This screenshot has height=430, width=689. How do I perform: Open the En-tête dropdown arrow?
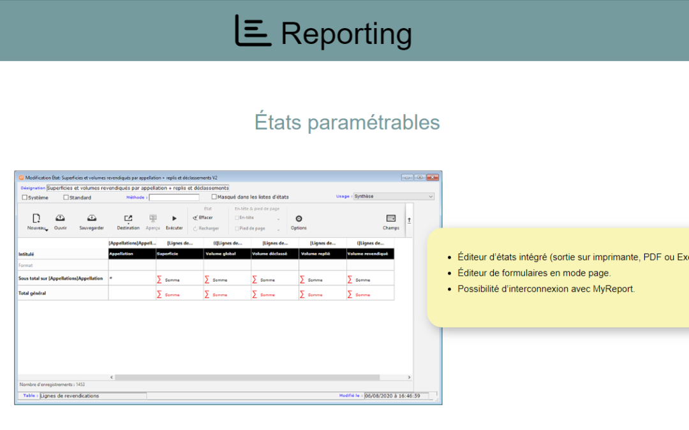[x=278, y=219]
